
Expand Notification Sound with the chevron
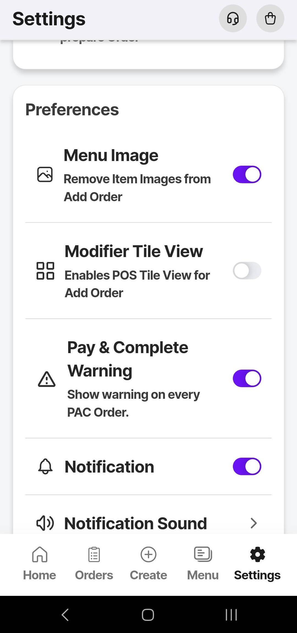(254, 523)
